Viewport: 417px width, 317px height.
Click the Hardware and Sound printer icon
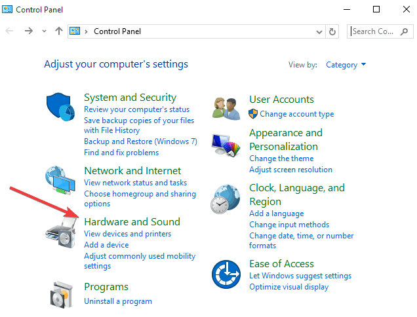point(62,233)
